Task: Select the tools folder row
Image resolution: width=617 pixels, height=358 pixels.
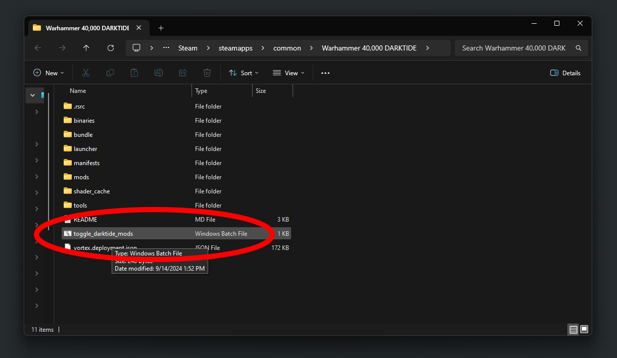Action: pos(176,205)
